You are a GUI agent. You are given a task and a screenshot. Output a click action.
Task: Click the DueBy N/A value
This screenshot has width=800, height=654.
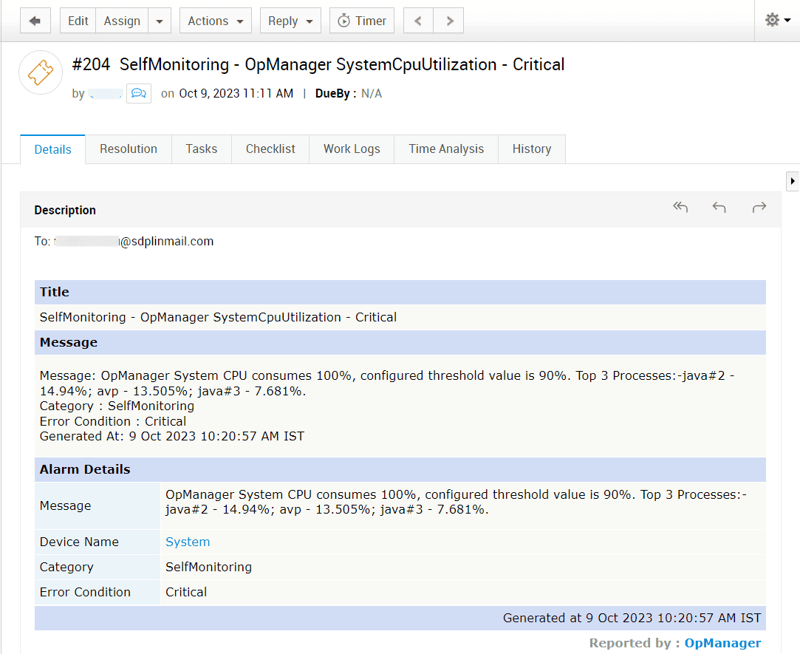pos(372,94)
